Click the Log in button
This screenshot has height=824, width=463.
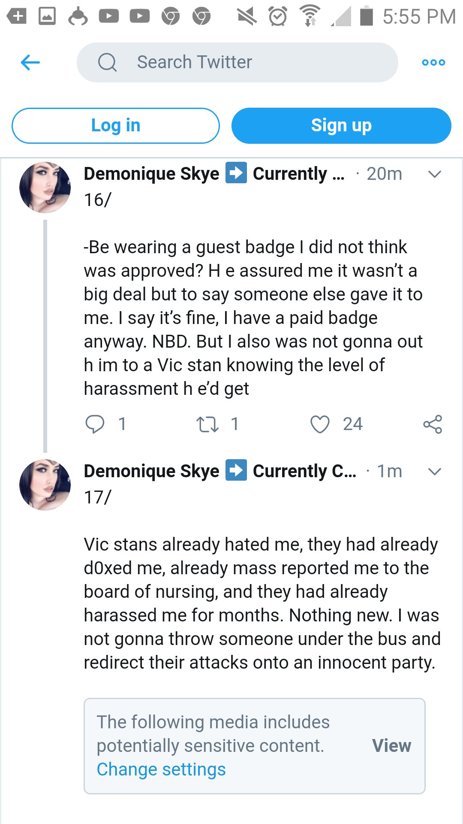click(116, 126)
